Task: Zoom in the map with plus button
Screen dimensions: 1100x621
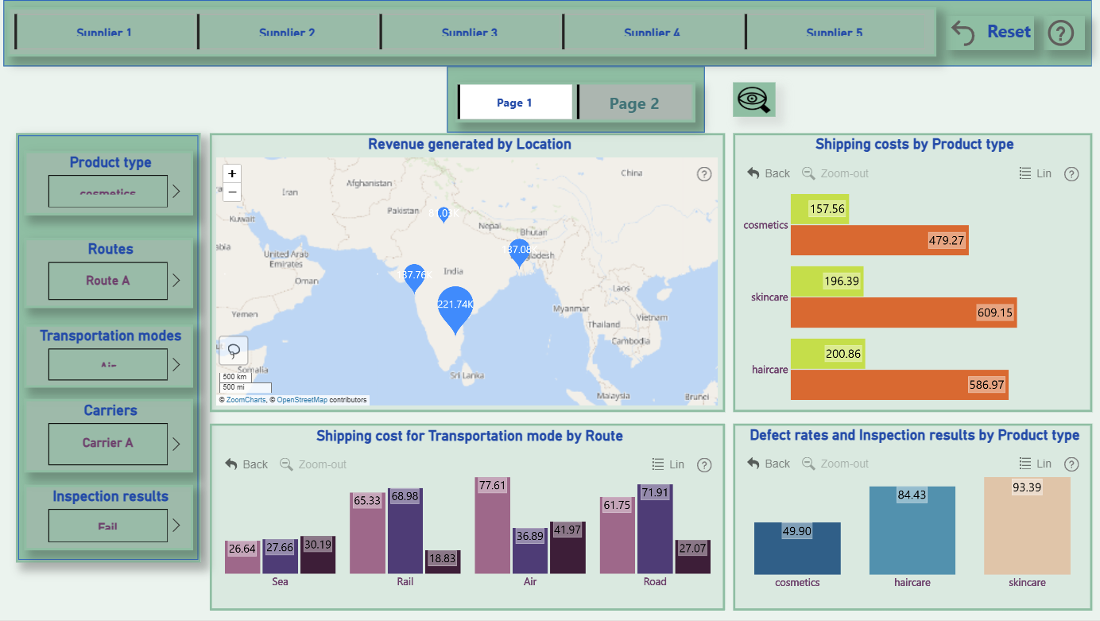Action: (232, 173)
